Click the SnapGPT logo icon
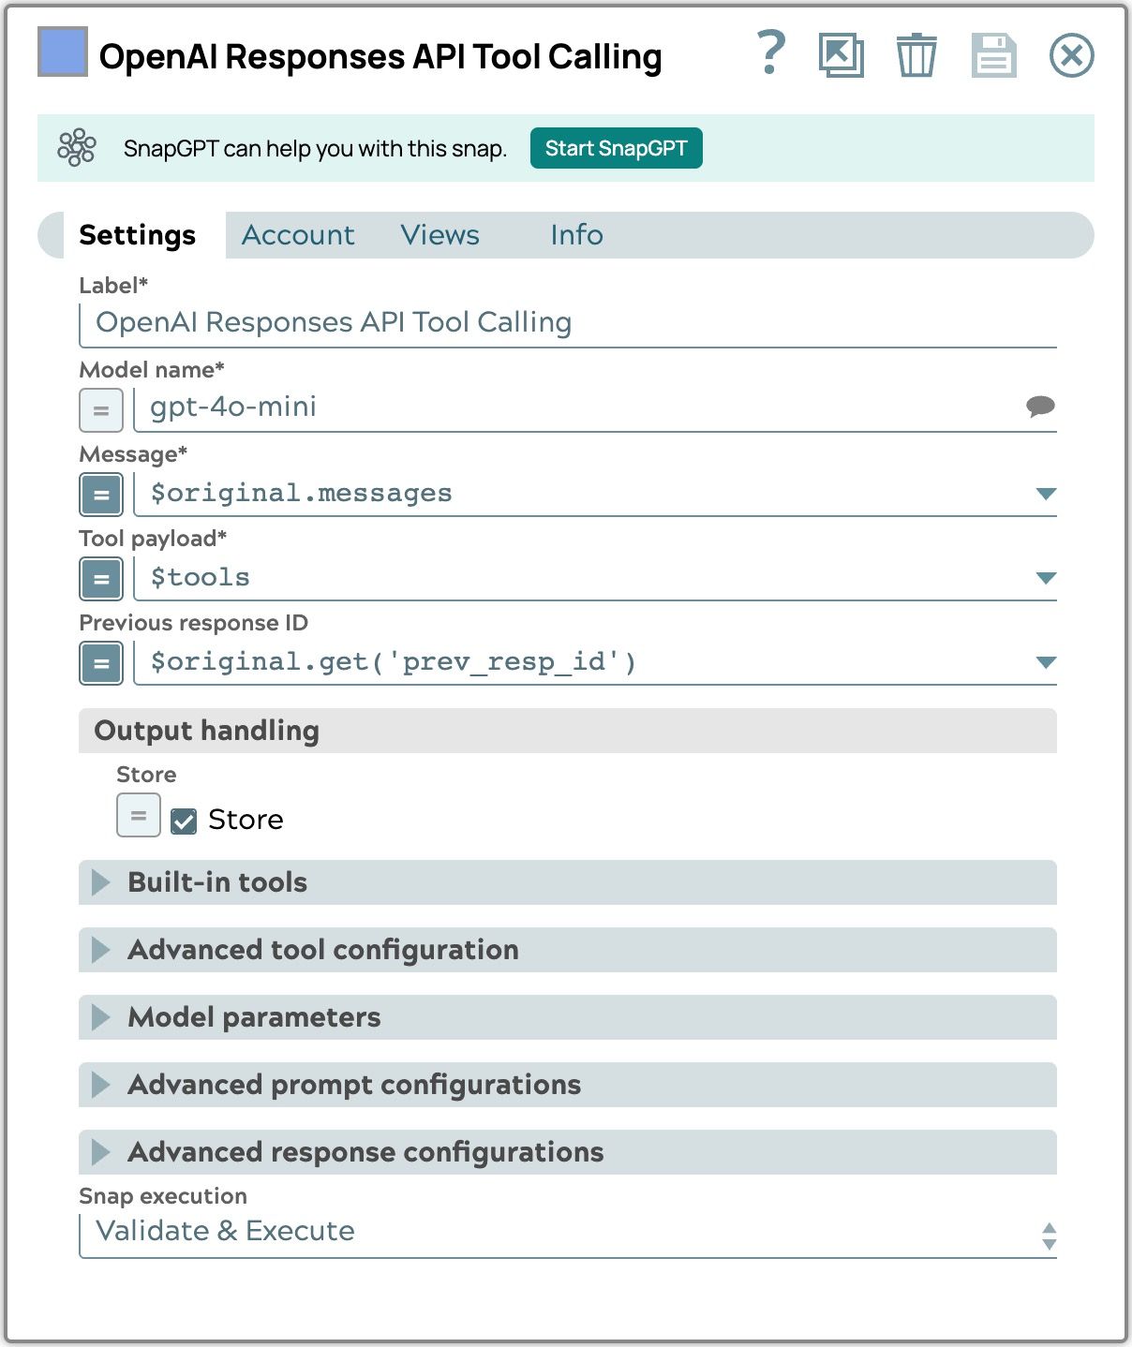This screenshot has height=1347, width=1132. click(77, 148)
